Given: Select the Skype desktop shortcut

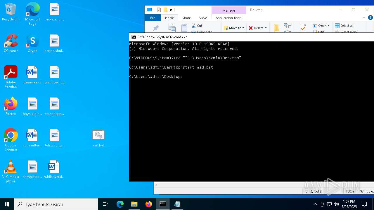Looking at the screenshot, I should [x=32, y=43].
